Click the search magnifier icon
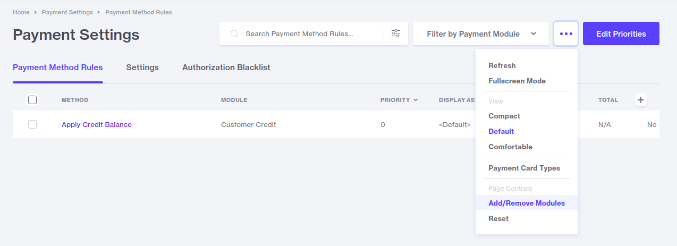This screenshot has width=677, height=246. (234, 33)
